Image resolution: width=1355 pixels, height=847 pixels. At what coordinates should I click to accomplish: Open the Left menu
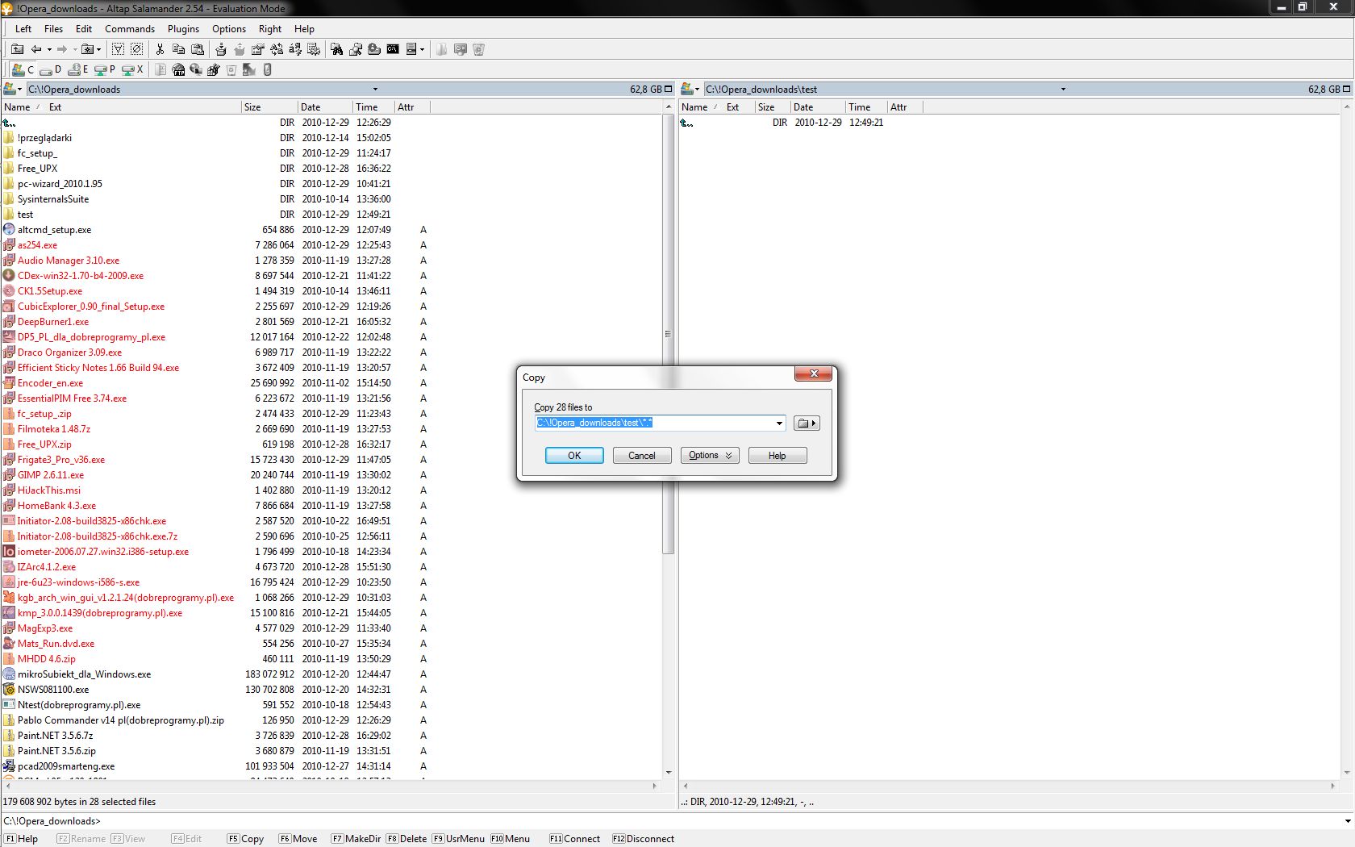pos(23,29)
